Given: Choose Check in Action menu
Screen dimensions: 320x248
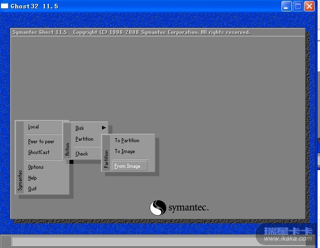Looking at the screenshot, I should click(x=82, y=154).
